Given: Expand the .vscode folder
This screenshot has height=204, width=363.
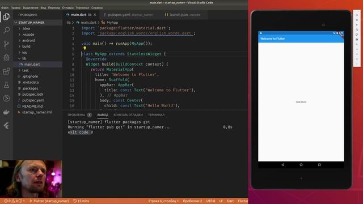Looking at the screenshot, I should point(28,35).
